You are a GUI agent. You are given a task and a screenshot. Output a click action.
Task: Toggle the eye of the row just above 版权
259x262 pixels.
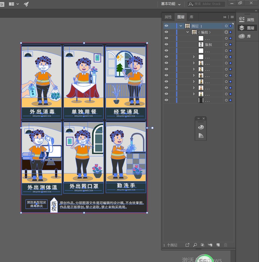tap(166, 38)
